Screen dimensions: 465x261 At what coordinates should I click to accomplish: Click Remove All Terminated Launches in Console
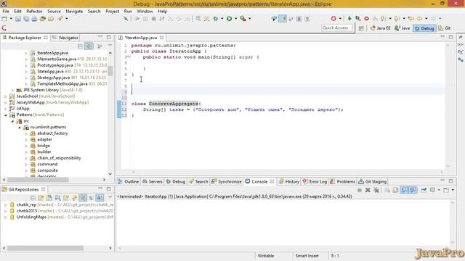coord(376,190)
